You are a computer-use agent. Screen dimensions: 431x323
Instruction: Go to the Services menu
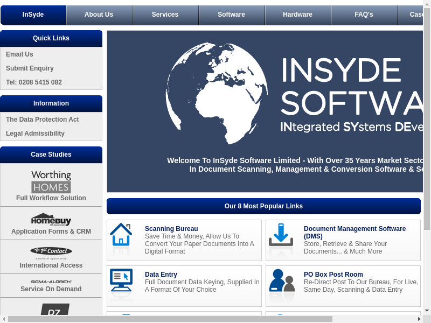click(165, 15)
